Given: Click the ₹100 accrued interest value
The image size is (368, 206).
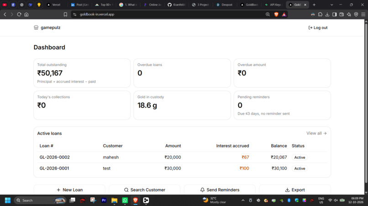Looking at the screenshot, I should click(244, 168).
